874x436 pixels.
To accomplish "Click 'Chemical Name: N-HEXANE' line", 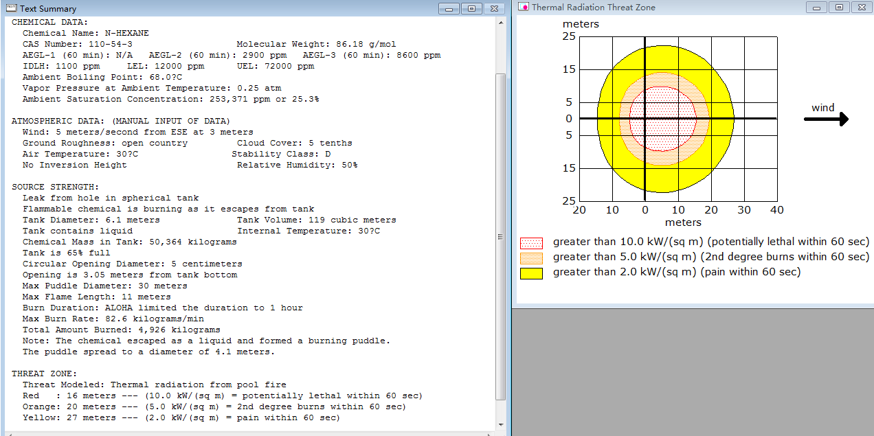I will click(x=86, y=33).
